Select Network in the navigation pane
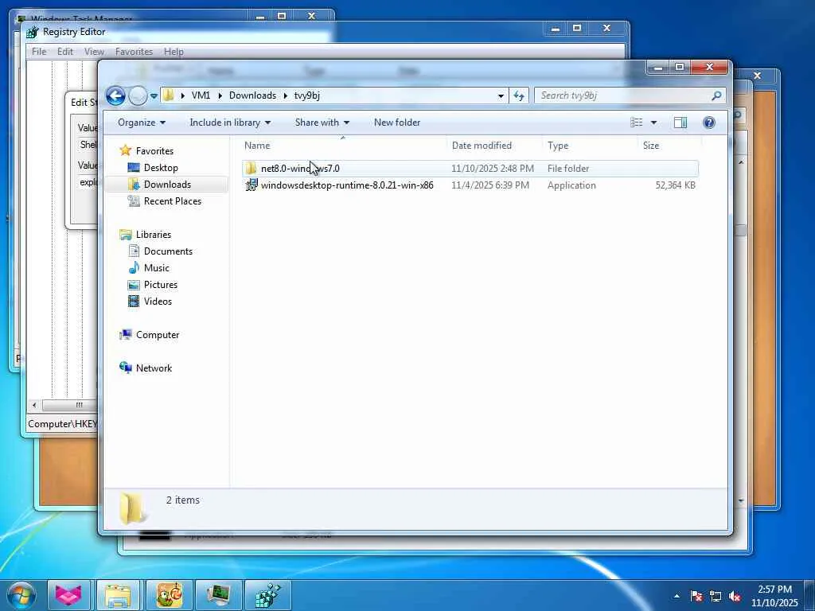This screenshot has width=815, height=611. tap(154, 368)
